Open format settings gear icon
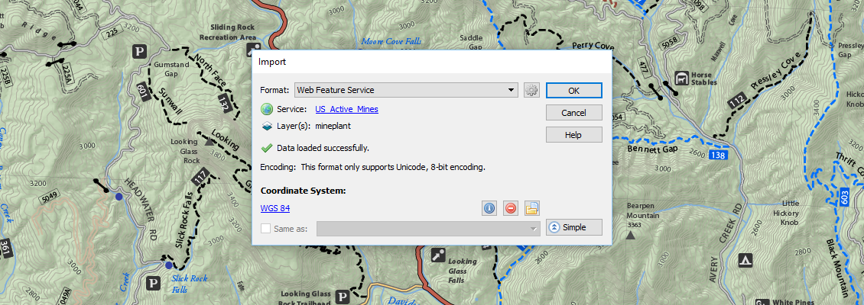 [532, 90]
